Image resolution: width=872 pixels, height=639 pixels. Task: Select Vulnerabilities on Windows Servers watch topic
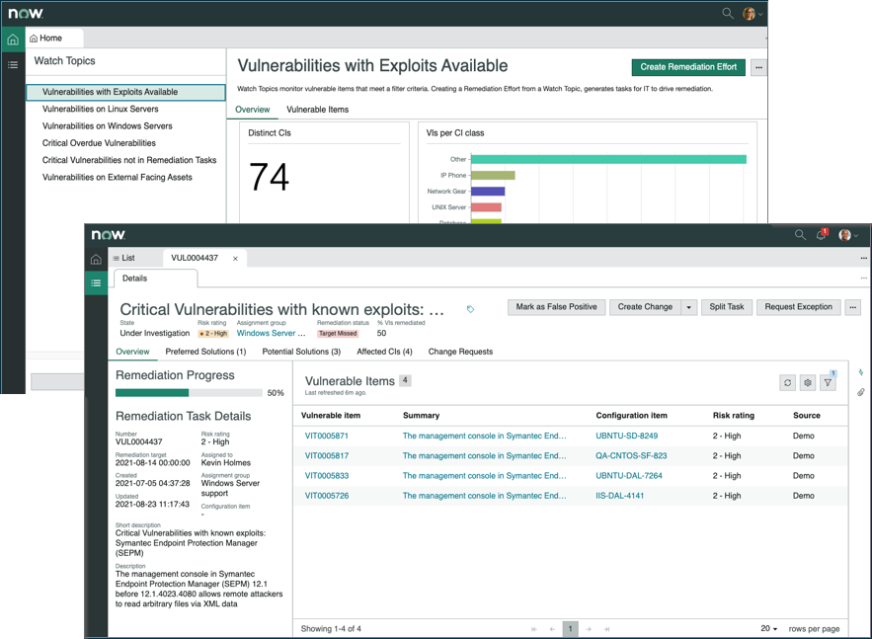[108, 126]
